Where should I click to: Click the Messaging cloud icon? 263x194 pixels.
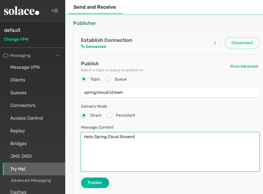pyautogui.click(x=6, y=55)
